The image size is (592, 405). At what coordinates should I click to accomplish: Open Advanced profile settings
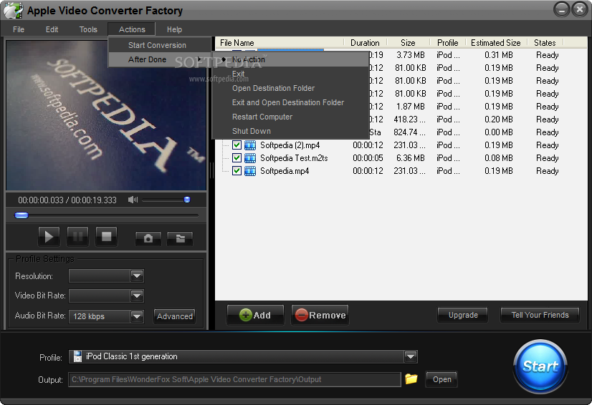tap(175, 316)
